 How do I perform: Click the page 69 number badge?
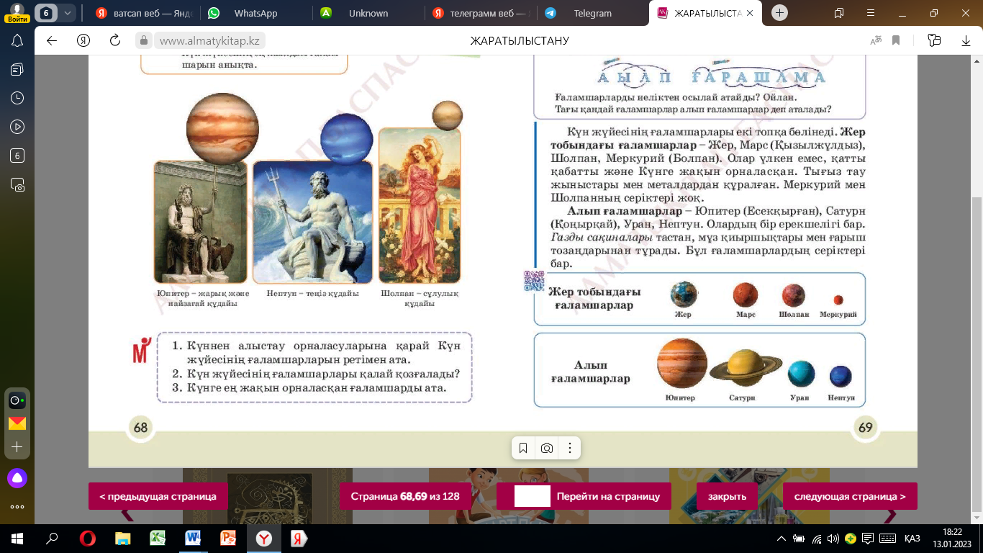[865, 428]
